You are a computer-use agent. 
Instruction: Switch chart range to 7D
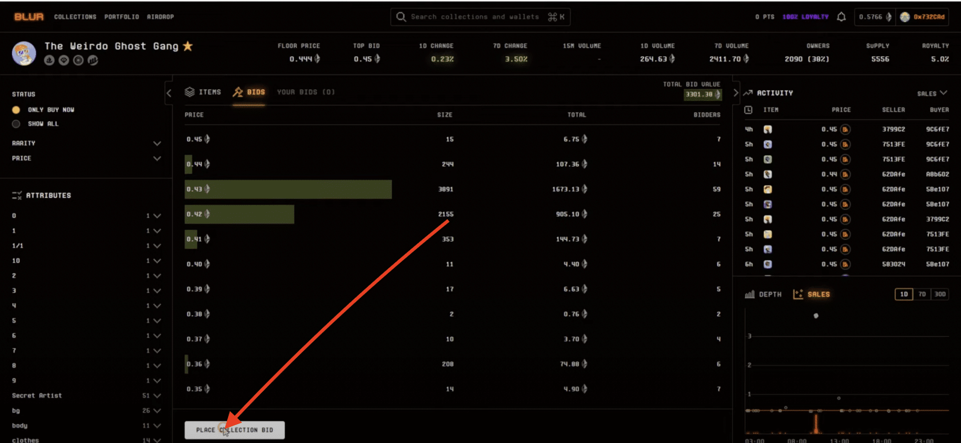[922, 294]
